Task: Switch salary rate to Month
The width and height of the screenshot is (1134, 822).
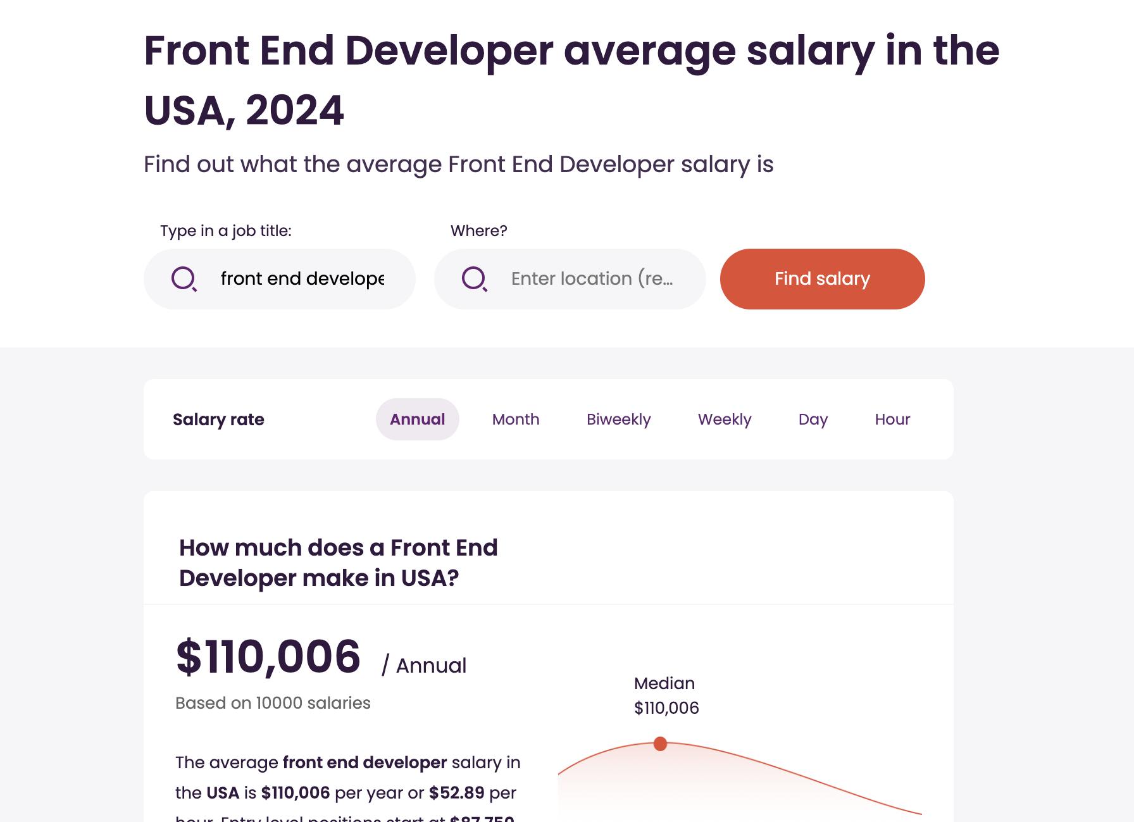Action: point(515,419)
